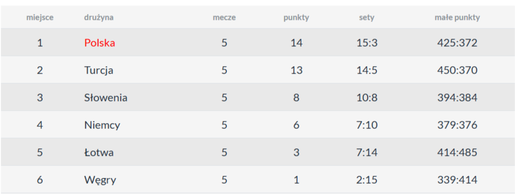The width and height of the screenshot is (515, 194).
Task: Click the Niemcy team name
Action: (102, 125)
